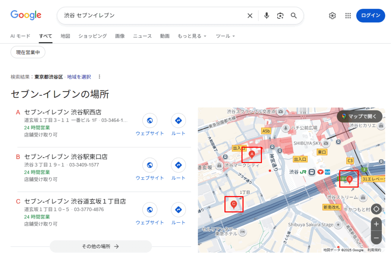391x257 pixels.
Task: Expand the もっと見る dropdown
Action: (192, 36)
